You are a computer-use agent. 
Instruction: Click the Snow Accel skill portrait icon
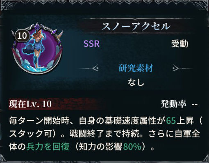pos(37,48)
